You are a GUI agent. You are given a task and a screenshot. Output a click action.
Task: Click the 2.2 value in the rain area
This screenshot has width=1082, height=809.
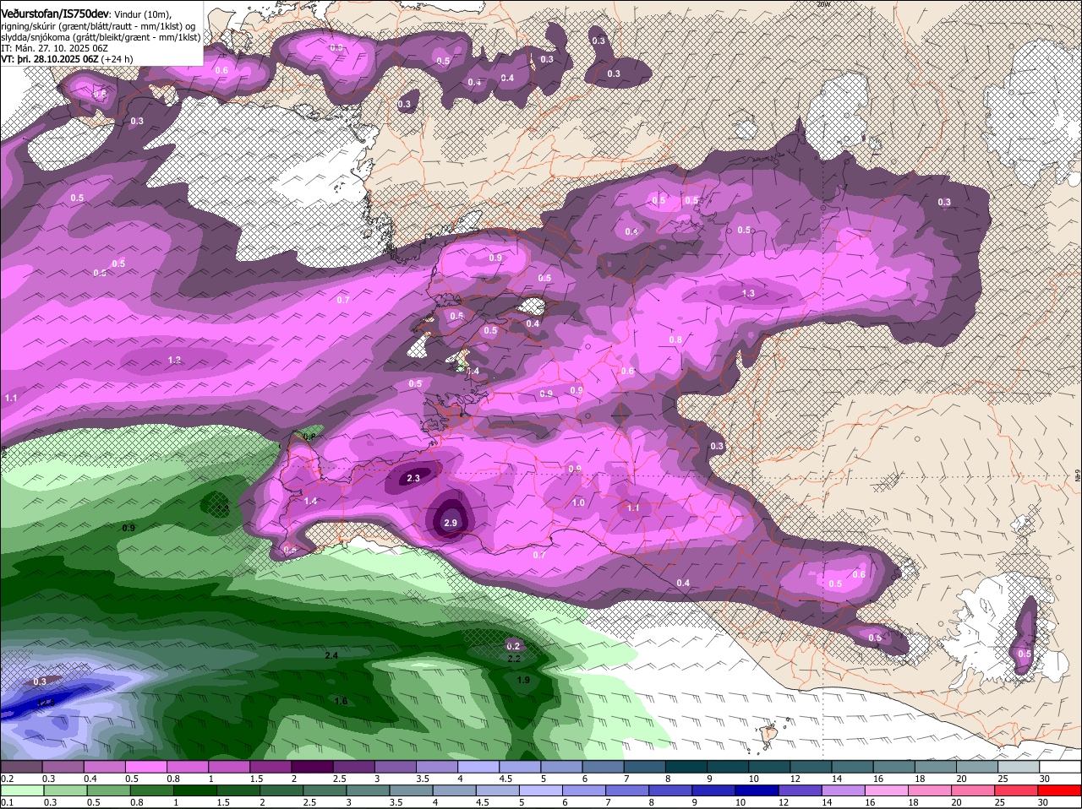(514, 659)
